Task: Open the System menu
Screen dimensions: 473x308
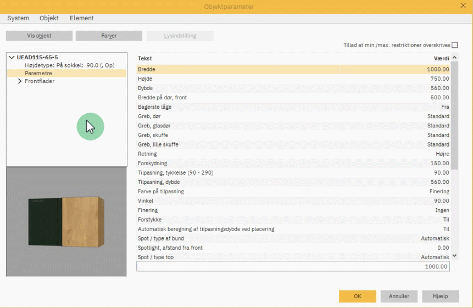Action: (x=18, y=18)
